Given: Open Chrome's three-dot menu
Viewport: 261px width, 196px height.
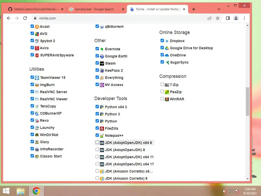Looking at the screenshot, I should [x=244, y=18].
